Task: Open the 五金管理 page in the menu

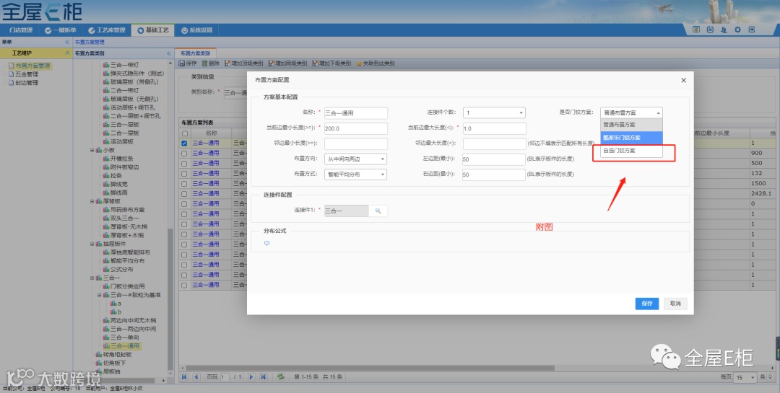Action: pos(27,74)
